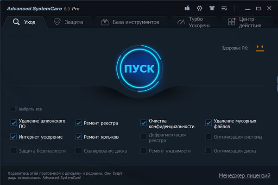Open the Менеджер лицензий link
Viewport: 278px width, 185px height.
[244, 175]
